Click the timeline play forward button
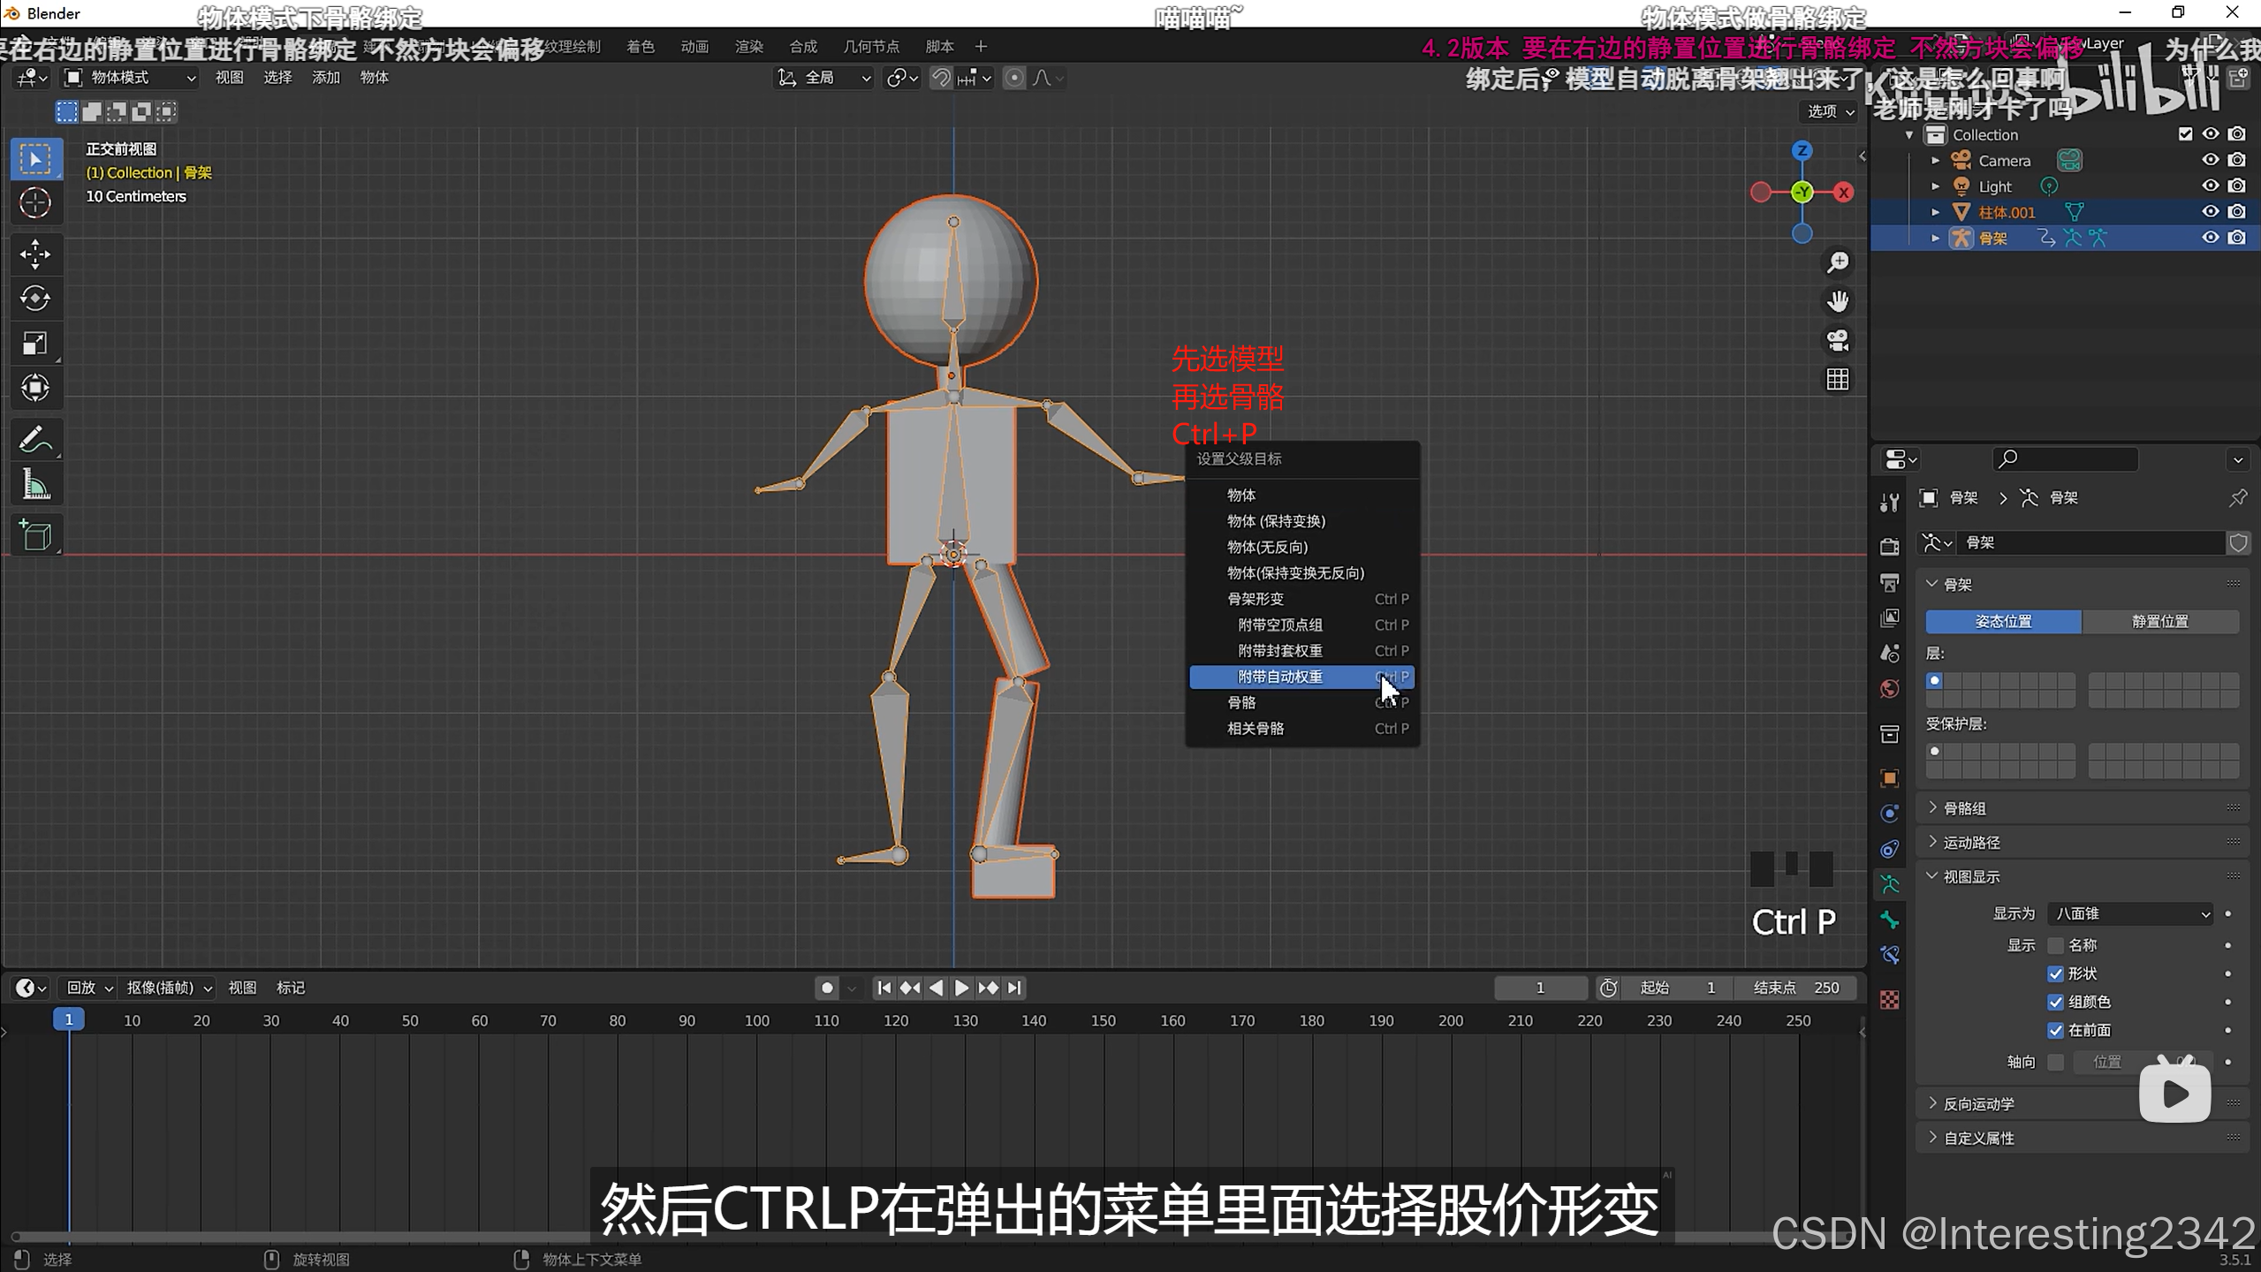The height and width of the screenshot is (1272, 2261). point(961,988)
